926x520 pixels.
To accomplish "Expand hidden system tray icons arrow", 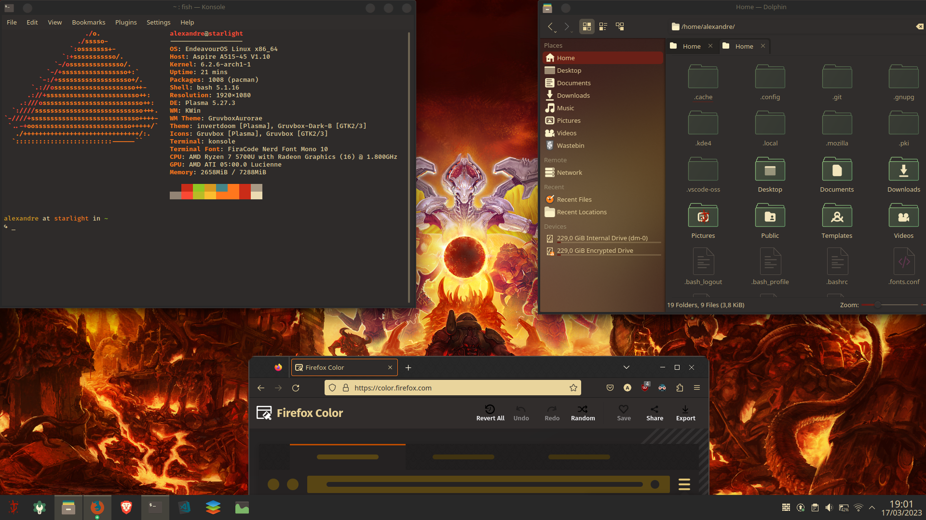I will [872, 507].
